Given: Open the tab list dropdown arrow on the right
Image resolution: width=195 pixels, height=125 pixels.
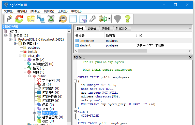Looking at the screenshot, I should 190,29.
